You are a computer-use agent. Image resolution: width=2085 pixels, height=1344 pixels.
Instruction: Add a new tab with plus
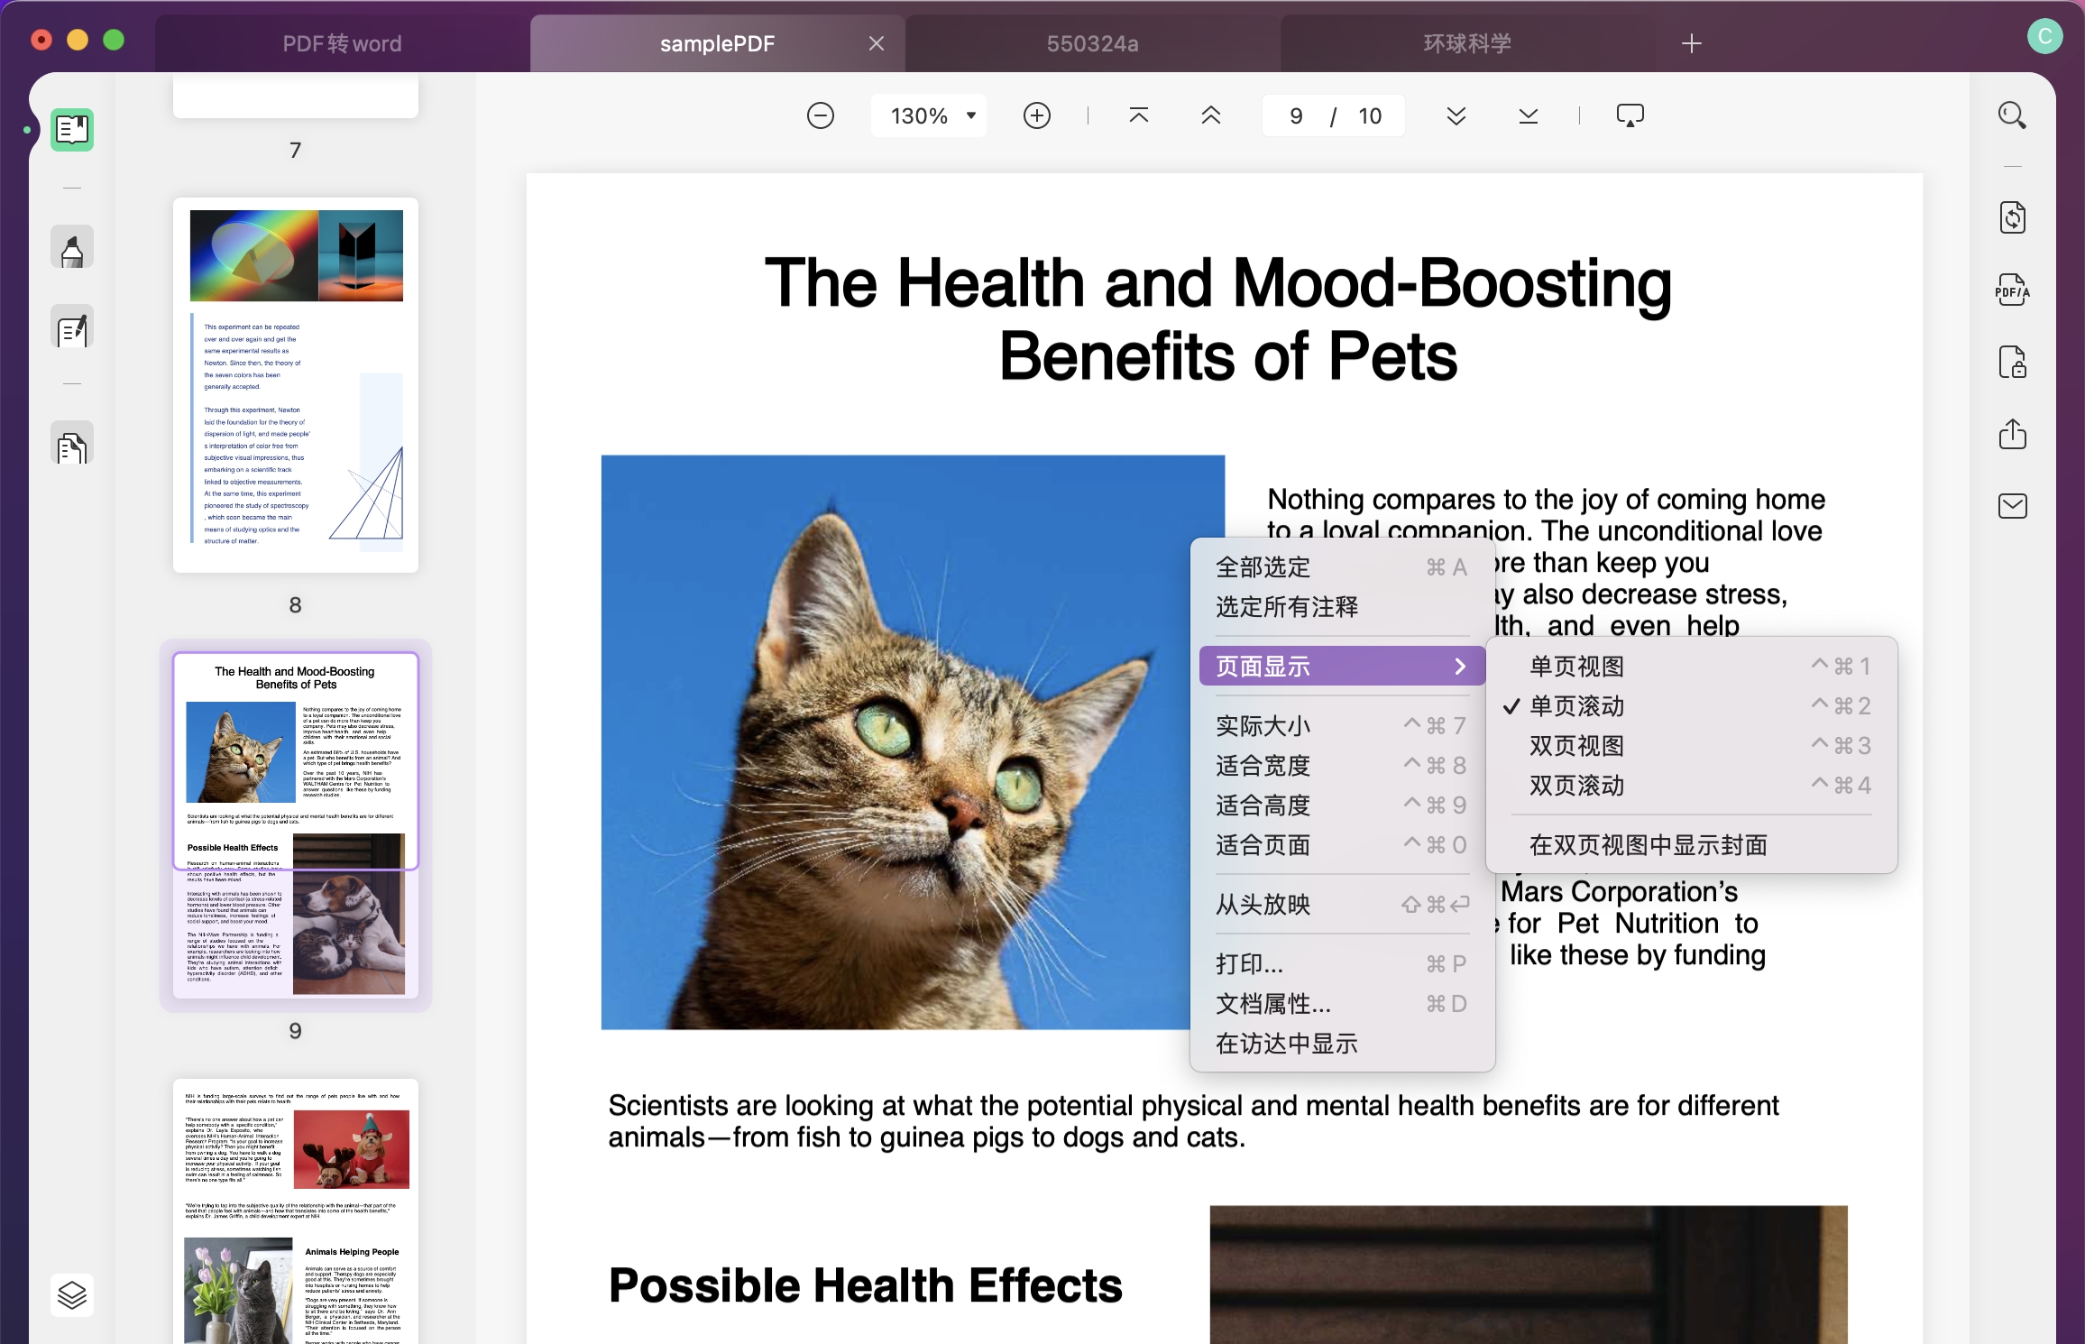pyautogui.click(x=1692, y=43)
